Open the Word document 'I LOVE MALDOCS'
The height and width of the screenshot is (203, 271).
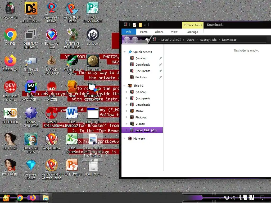point(72,117)
